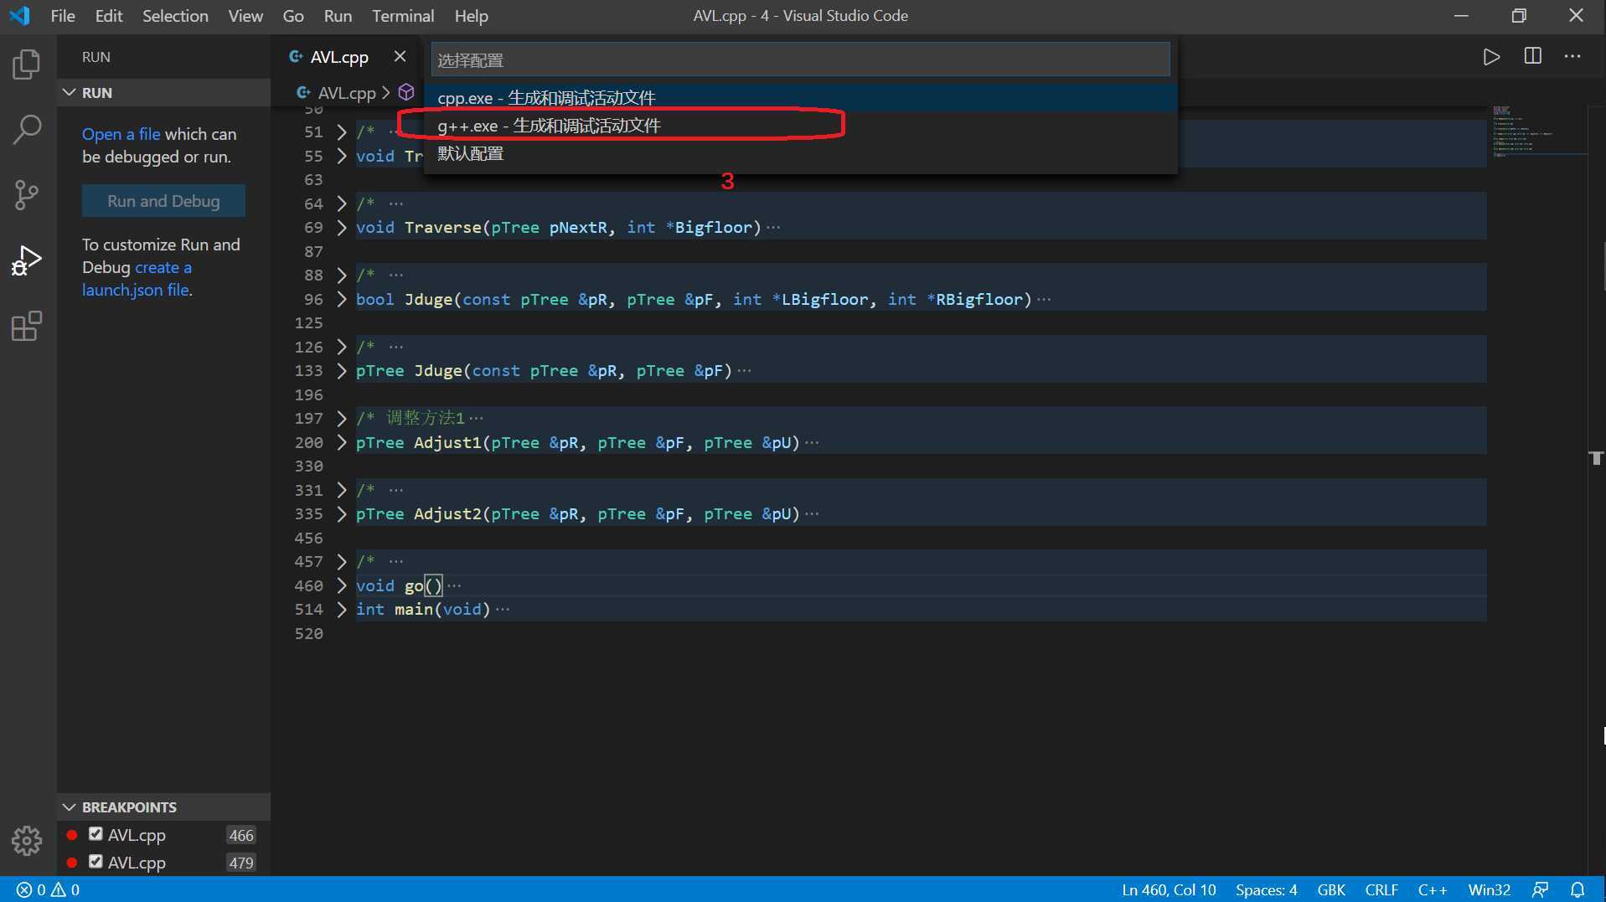Image resolution: width=1606 pixels, height=902 pixels.
Task: Click the symbol cube icon in breadcrumb
Action: (x=406, y=92)
